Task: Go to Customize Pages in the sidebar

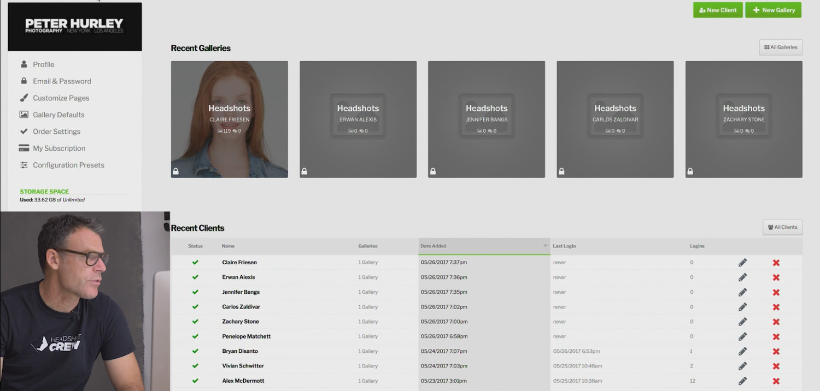Action: [61, 98]
